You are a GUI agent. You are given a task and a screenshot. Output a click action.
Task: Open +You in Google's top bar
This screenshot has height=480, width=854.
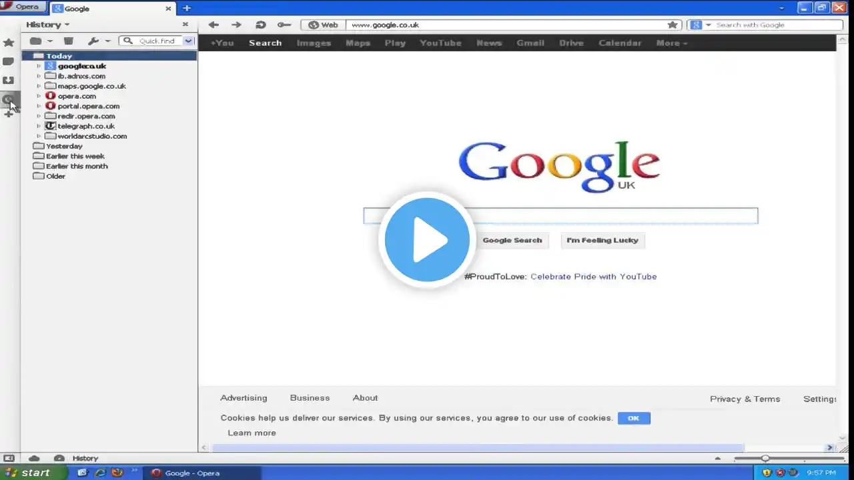pos(222,43)
